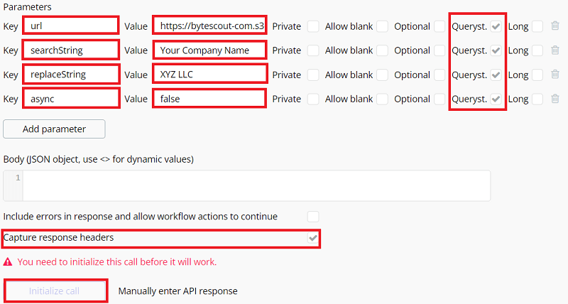Viewport: 568px width, 304px height.
Task: Uncheck Querystring for the async parameter
Action: pyautogui.click(x=496, y=99)
